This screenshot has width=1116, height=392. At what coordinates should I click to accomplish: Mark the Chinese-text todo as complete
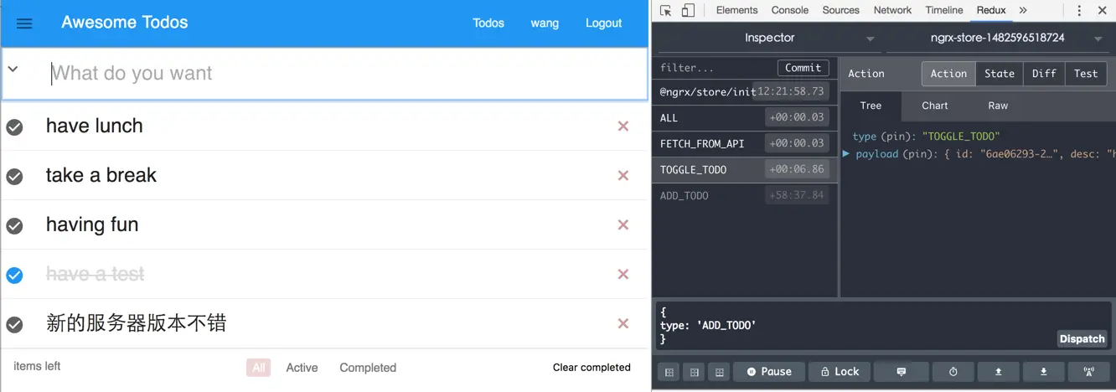(14, 324)
